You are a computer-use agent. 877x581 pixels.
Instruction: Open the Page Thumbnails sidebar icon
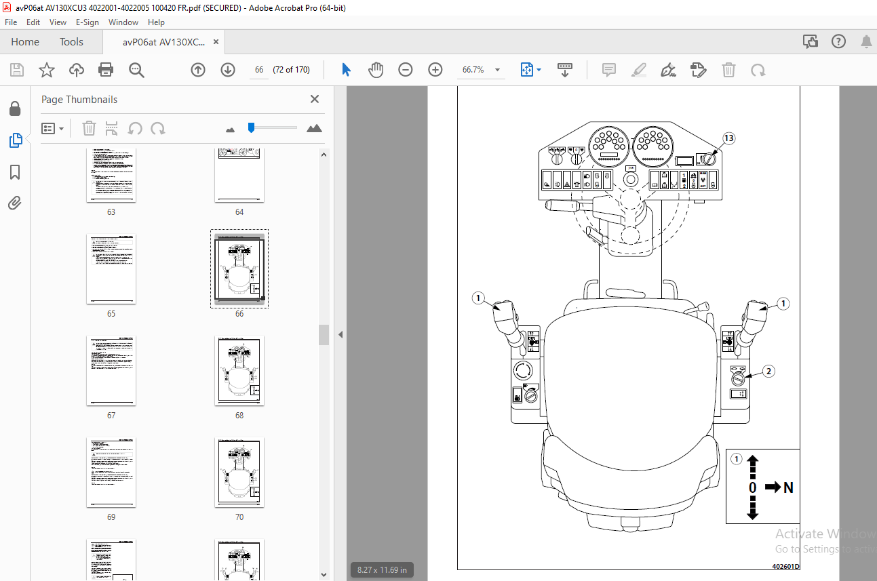pos(15,140)
